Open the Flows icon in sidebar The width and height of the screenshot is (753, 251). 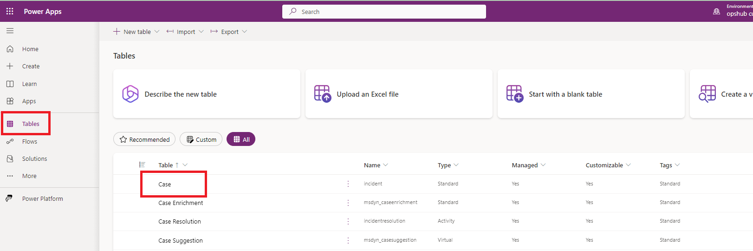(10, 141)
